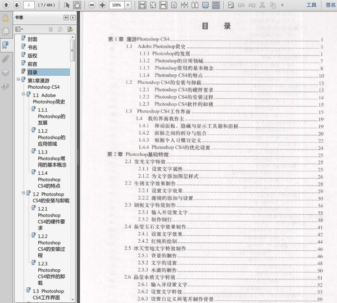Image resolution: width=337 pixels, height=303 pixels.
Task: Collapse the 第1章漫游 Photoshop CS4 bookmark
Action: (x=19, y=80)
